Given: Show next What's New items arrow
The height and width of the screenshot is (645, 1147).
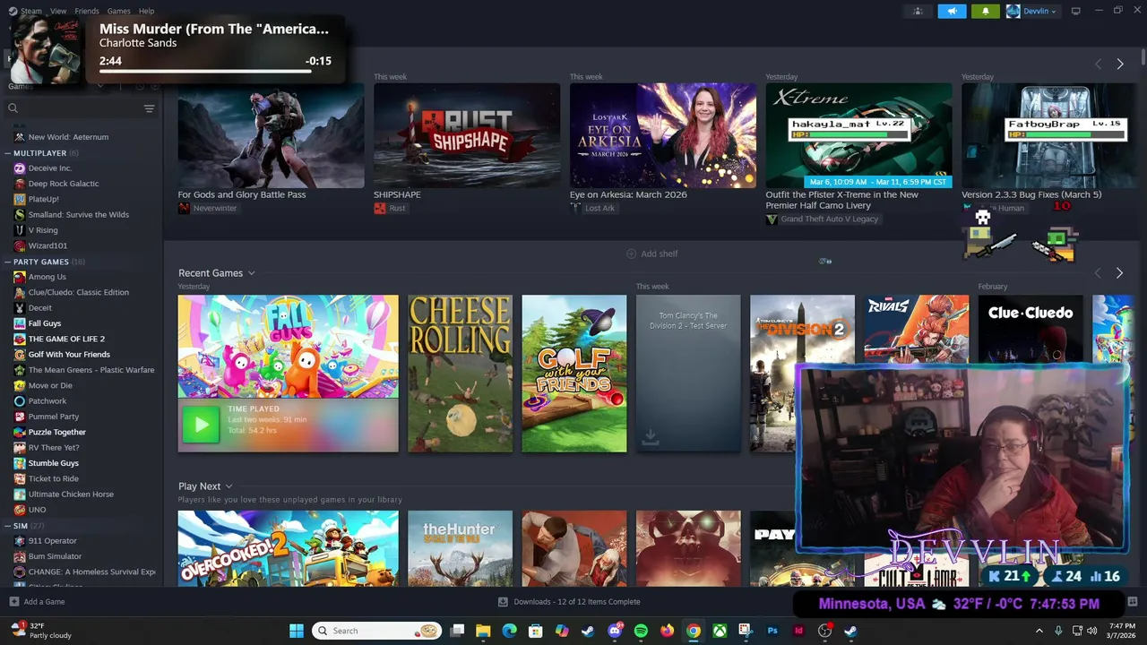Looking at the screenshot, I should coord(1120,64).
